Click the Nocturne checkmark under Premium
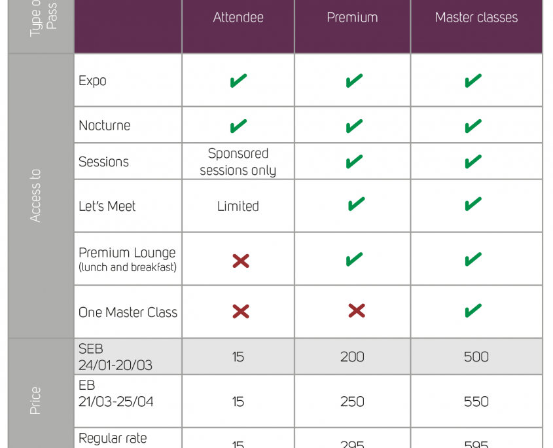 coord(354,126)
